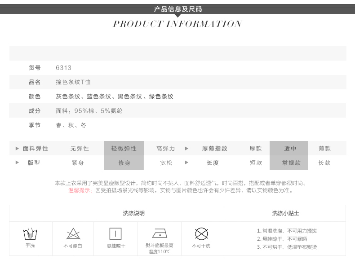The width and height of the screenshot is (355, 264).
Task: Click the 不可漂白 caption text
Action: [x=73, y=246]
